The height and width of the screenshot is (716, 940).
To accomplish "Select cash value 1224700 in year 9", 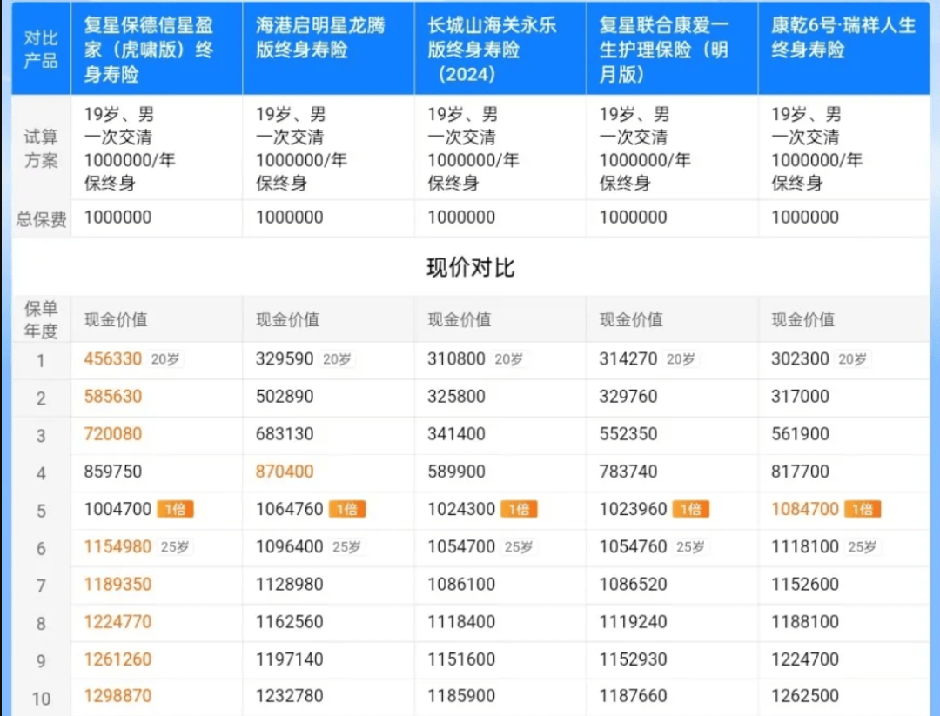I will (x=805, y=659).
